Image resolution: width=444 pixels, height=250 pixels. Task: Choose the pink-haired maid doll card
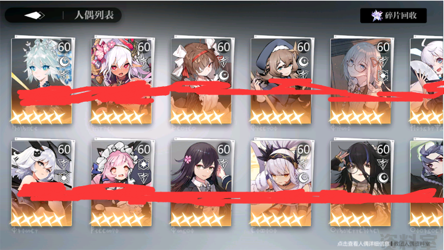(122, 184)
